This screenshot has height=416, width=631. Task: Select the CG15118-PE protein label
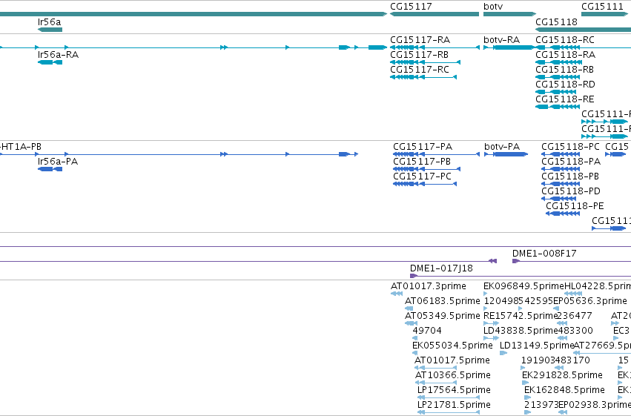575,206
